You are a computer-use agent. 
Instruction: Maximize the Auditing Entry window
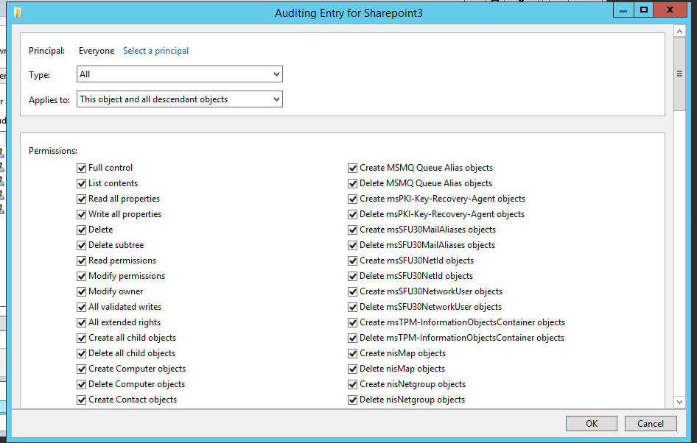pos(644,10)
